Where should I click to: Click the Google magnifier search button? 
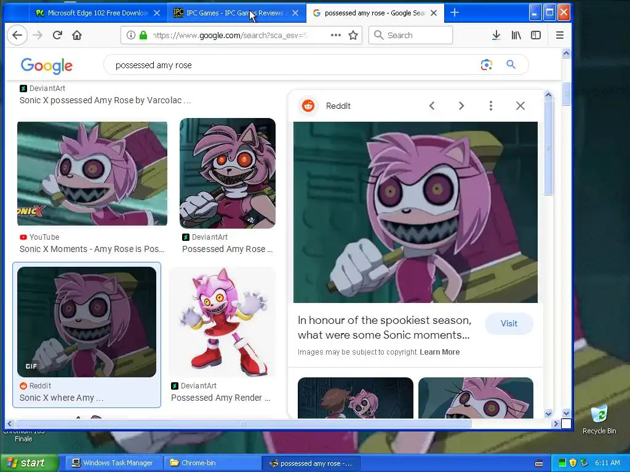[x=511, y=64]
